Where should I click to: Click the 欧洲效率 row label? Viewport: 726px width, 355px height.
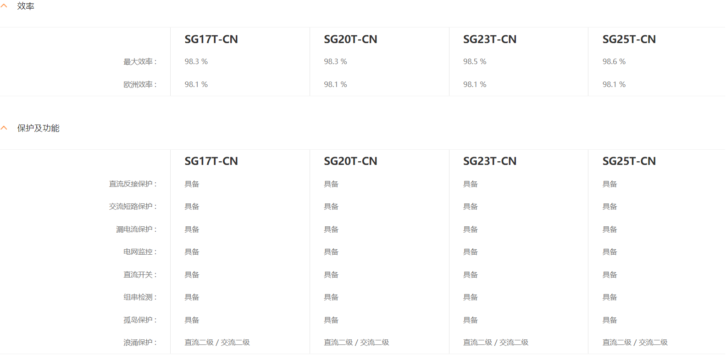pos(140,85)
